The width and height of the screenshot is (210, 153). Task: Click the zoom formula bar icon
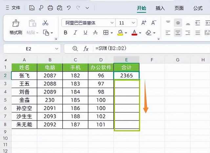tap(75, 49)
